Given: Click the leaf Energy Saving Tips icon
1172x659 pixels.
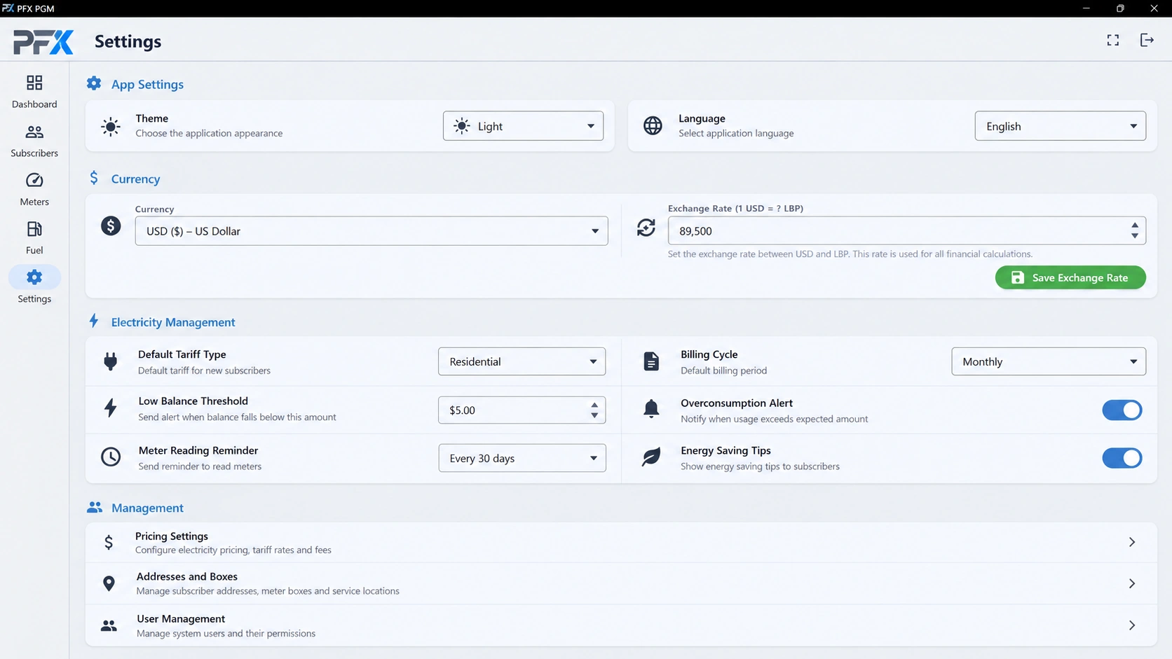Looking at the screenshot, I should pos(651,457).
